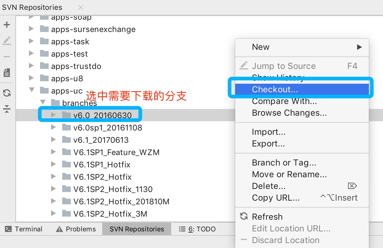Click the Collapse All toolbar icon
Viewport: 383px width, 248px height.
7,109
